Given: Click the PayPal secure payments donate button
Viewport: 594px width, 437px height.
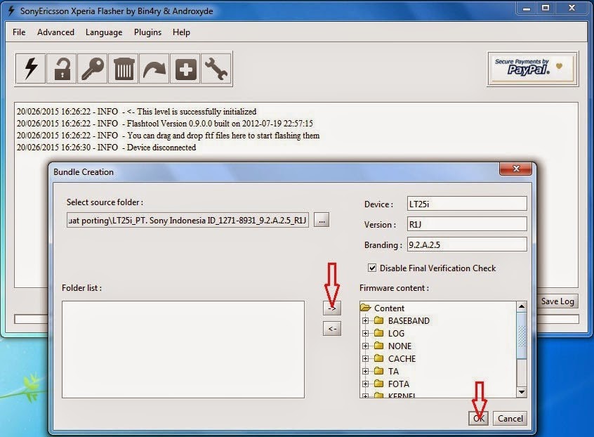Looking at the screenshot, I should 533,69.
